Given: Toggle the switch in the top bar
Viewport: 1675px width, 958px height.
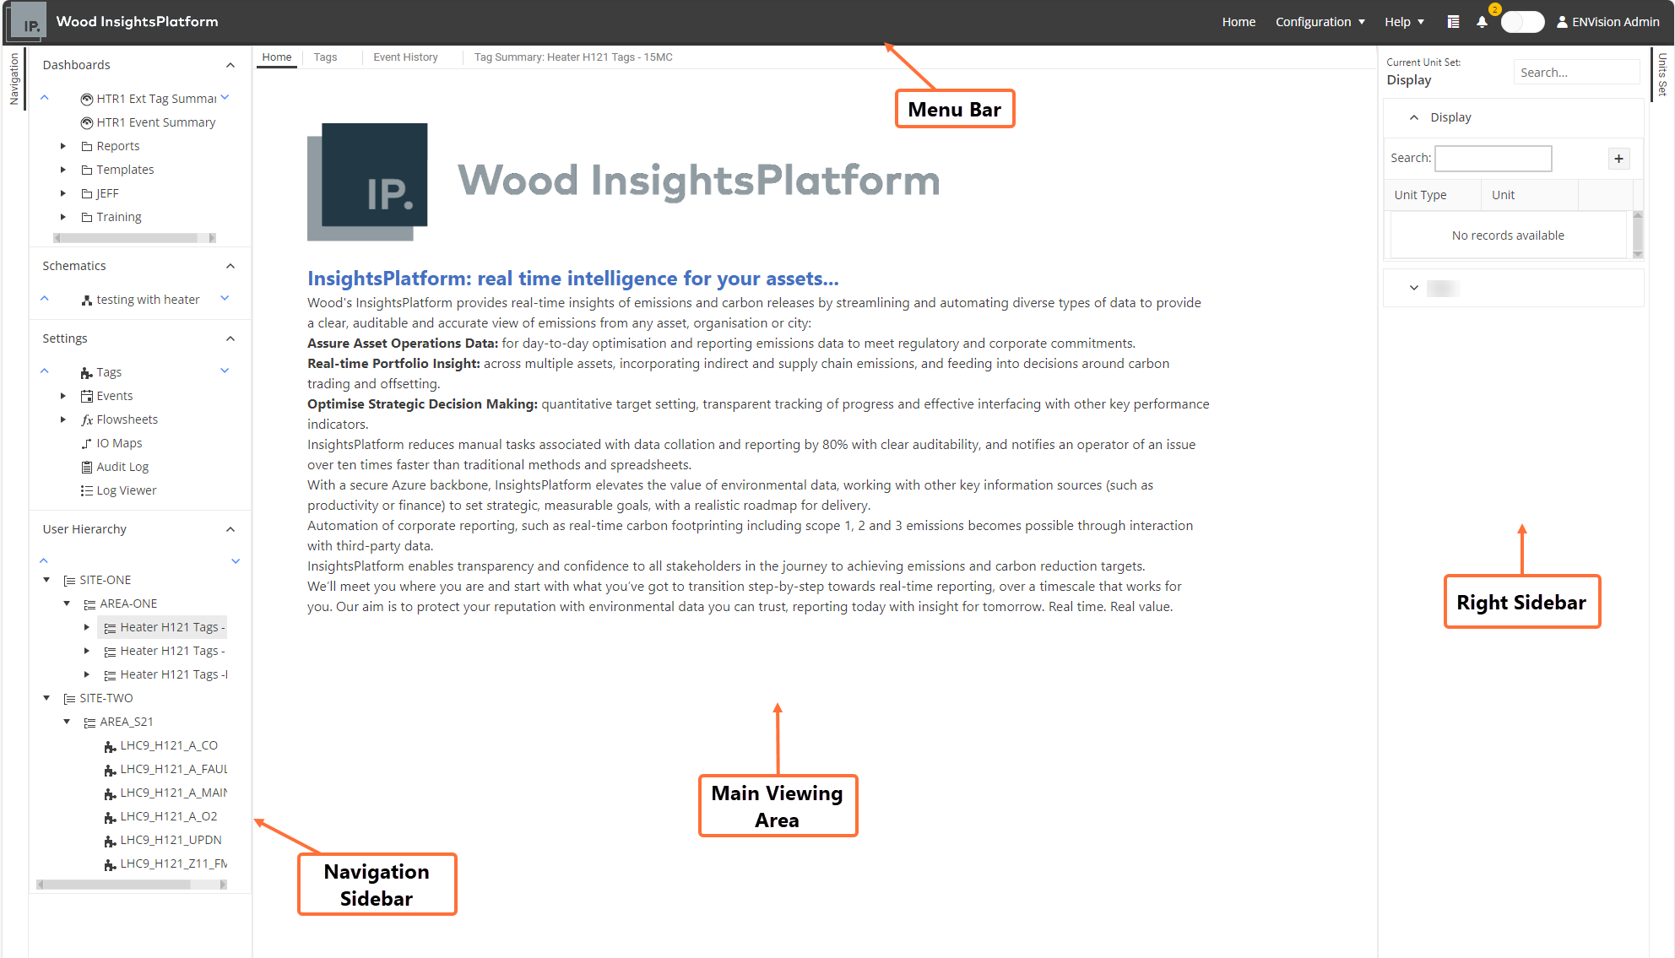Looking at the screenshot, I should (1522, 22).
